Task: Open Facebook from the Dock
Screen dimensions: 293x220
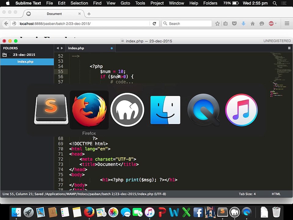Action: [198, 212]
